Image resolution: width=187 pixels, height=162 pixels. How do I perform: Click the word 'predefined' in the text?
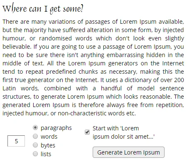pos(61,72)
